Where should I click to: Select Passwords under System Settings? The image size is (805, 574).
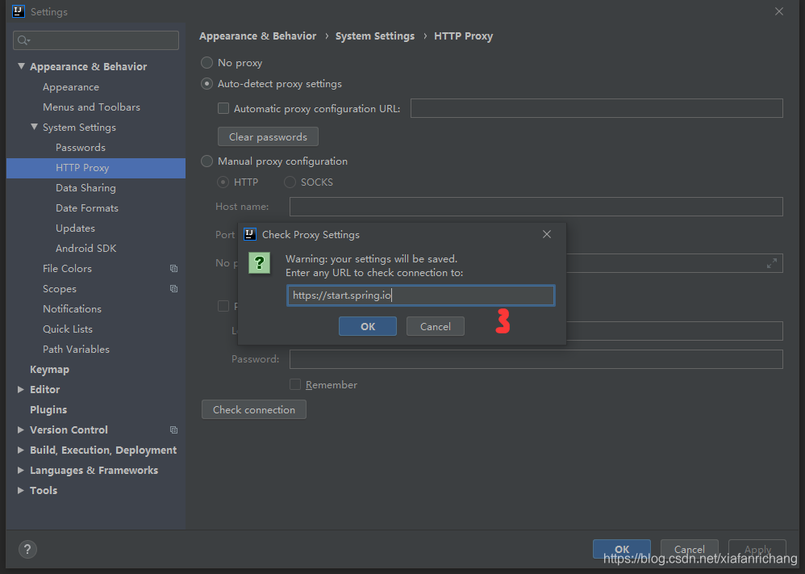[x=81, y=148]
